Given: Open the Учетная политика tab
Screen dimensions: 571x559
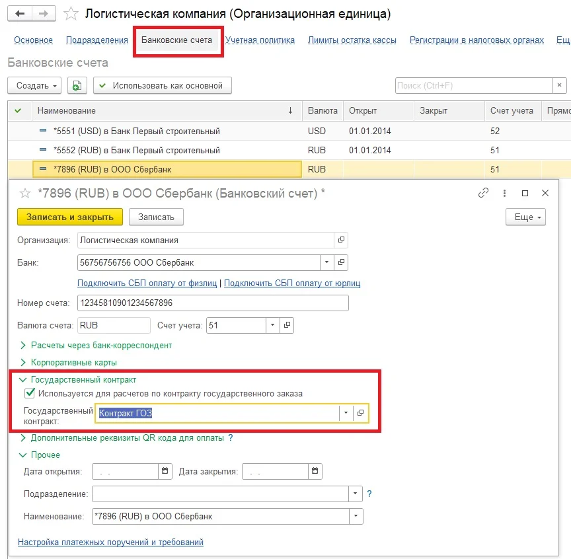Looking at the screenshot, I should pos(260,40).
